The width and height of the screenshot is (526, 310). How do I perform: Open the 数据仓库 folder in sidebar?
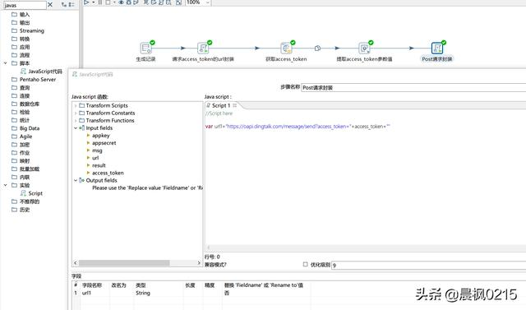point(25,104)
